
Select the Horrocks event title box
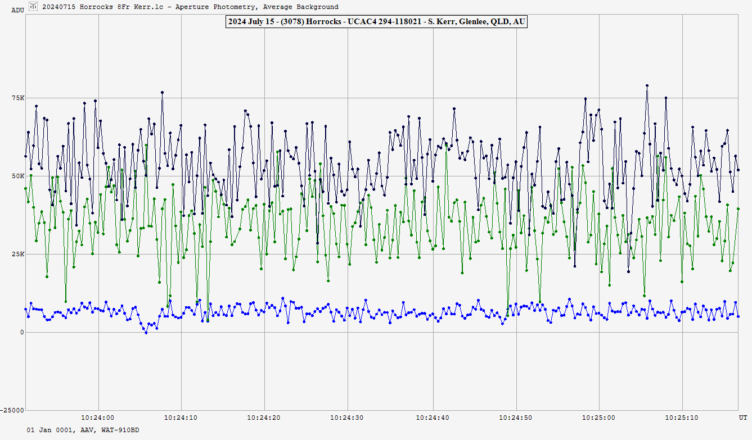click(376, 22)
